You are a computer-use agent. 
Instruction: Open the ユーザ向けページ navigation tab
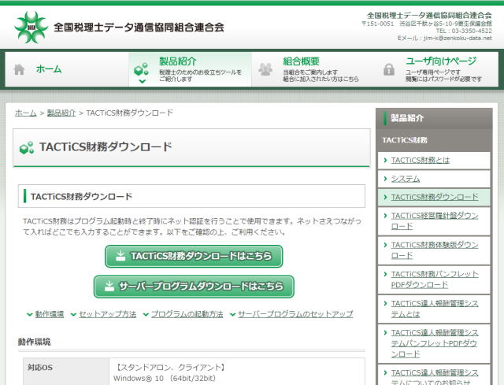click(x=437, y=69)
